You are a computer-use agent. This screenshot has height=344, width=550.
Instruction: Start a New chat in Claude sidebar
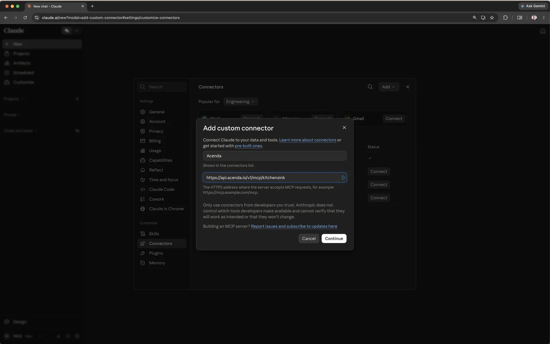coord(42,44)
